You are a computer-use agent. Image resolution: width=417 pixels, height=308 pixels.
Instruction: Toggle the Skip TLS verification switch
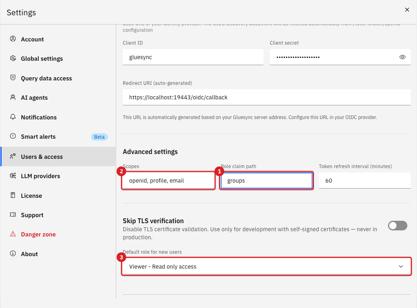pyautogui.click(x=398, y=226)
